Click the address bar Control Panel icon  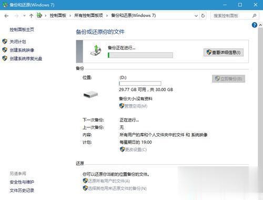[39, 15]
